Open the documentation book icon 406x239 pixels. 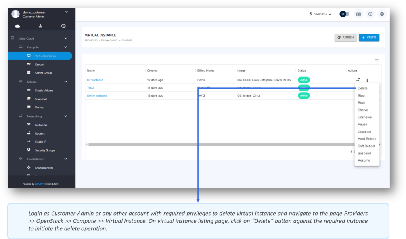358,14
